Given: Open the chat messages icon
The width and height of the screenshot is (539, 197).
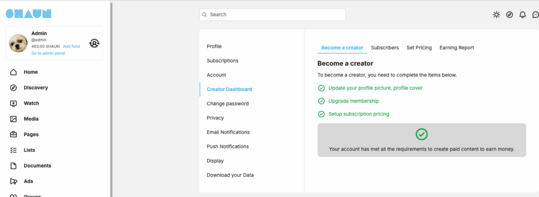Looking at the screenshot, I should click(x=535, y=15).
